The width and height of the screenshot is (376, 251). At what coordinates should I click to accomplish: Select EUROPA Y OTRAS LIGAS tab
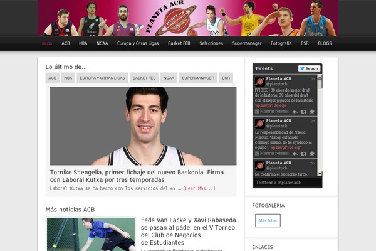[x=102, y=78]
